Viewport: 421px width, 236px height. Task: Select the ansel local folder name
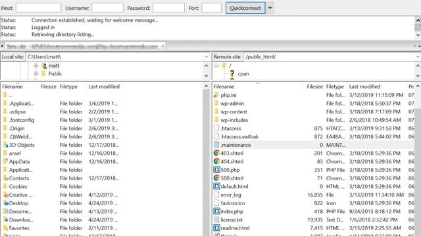pyautogui.click(x=14, y=153)
